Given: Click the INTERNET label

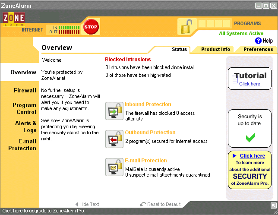Looking at the screenshot, I should click(x=32, y=30).
